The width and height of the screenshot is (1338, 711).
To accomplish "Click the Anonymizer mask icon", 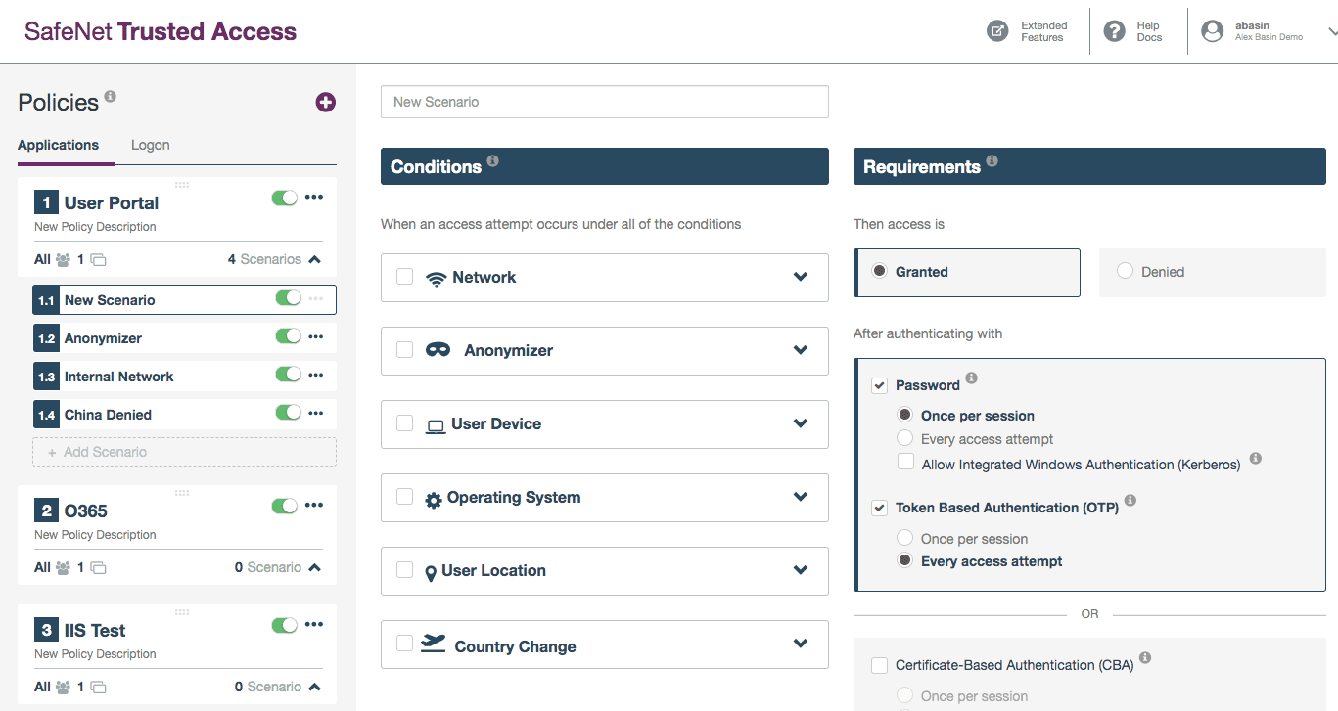I will click(x=438, y=349).
